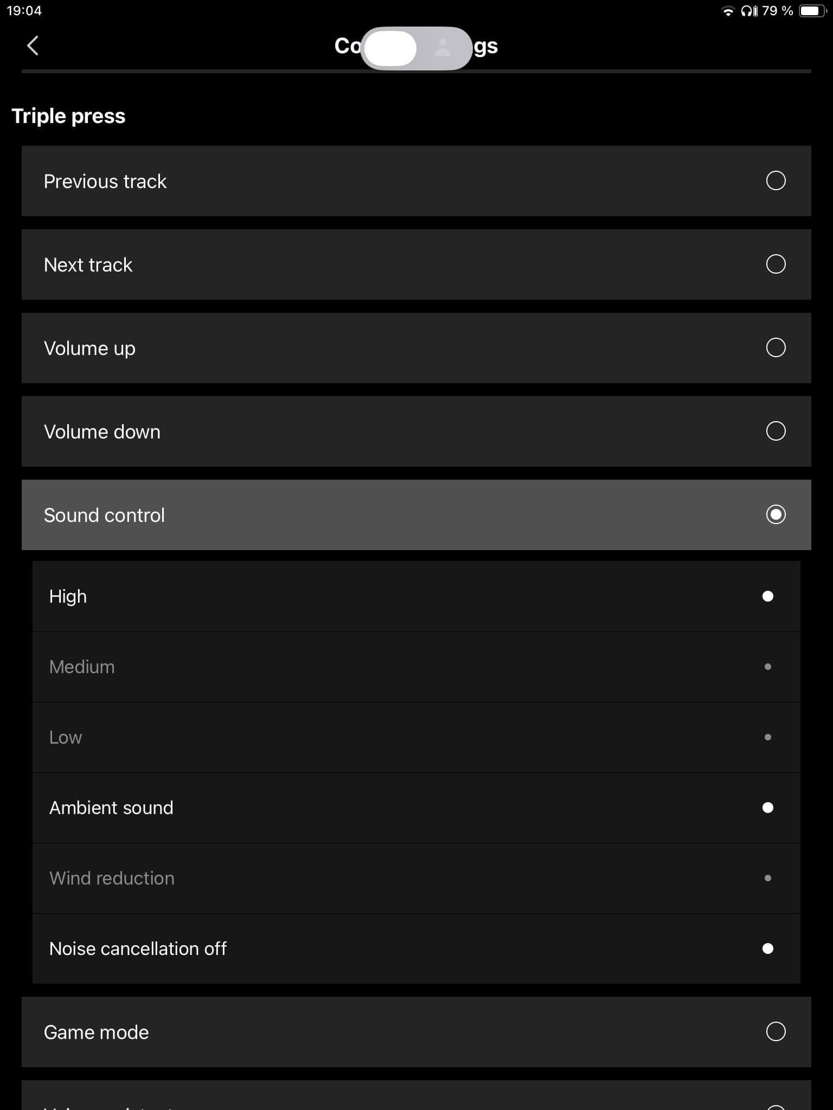The height and width of the screenshot is (1110, 833).
Task: Choose the Volume down option
Action: pyautogui.click(x=776, y=431)
